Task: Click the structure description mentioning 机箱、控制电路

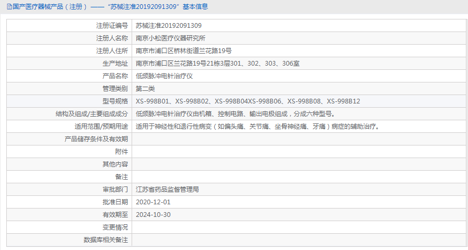Action: 236,114
